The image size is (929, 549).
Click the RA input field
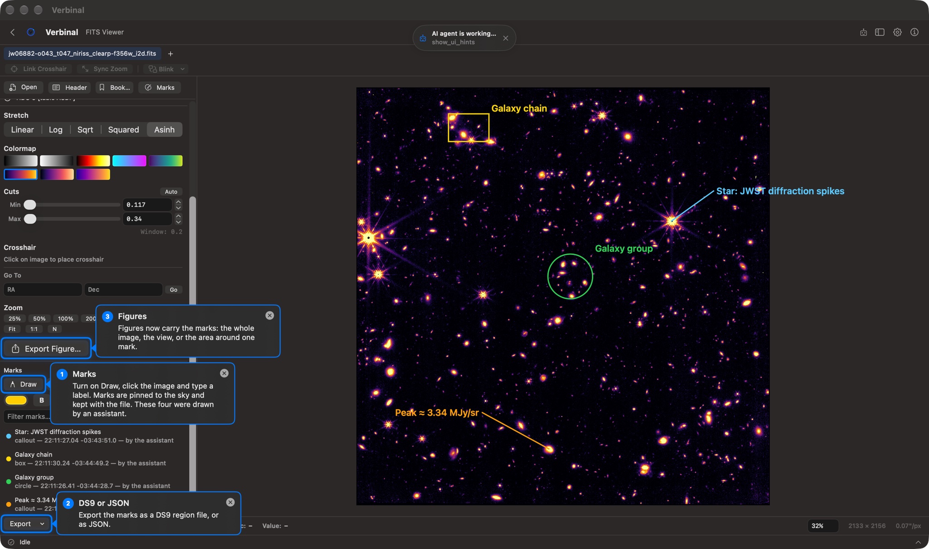43,289
